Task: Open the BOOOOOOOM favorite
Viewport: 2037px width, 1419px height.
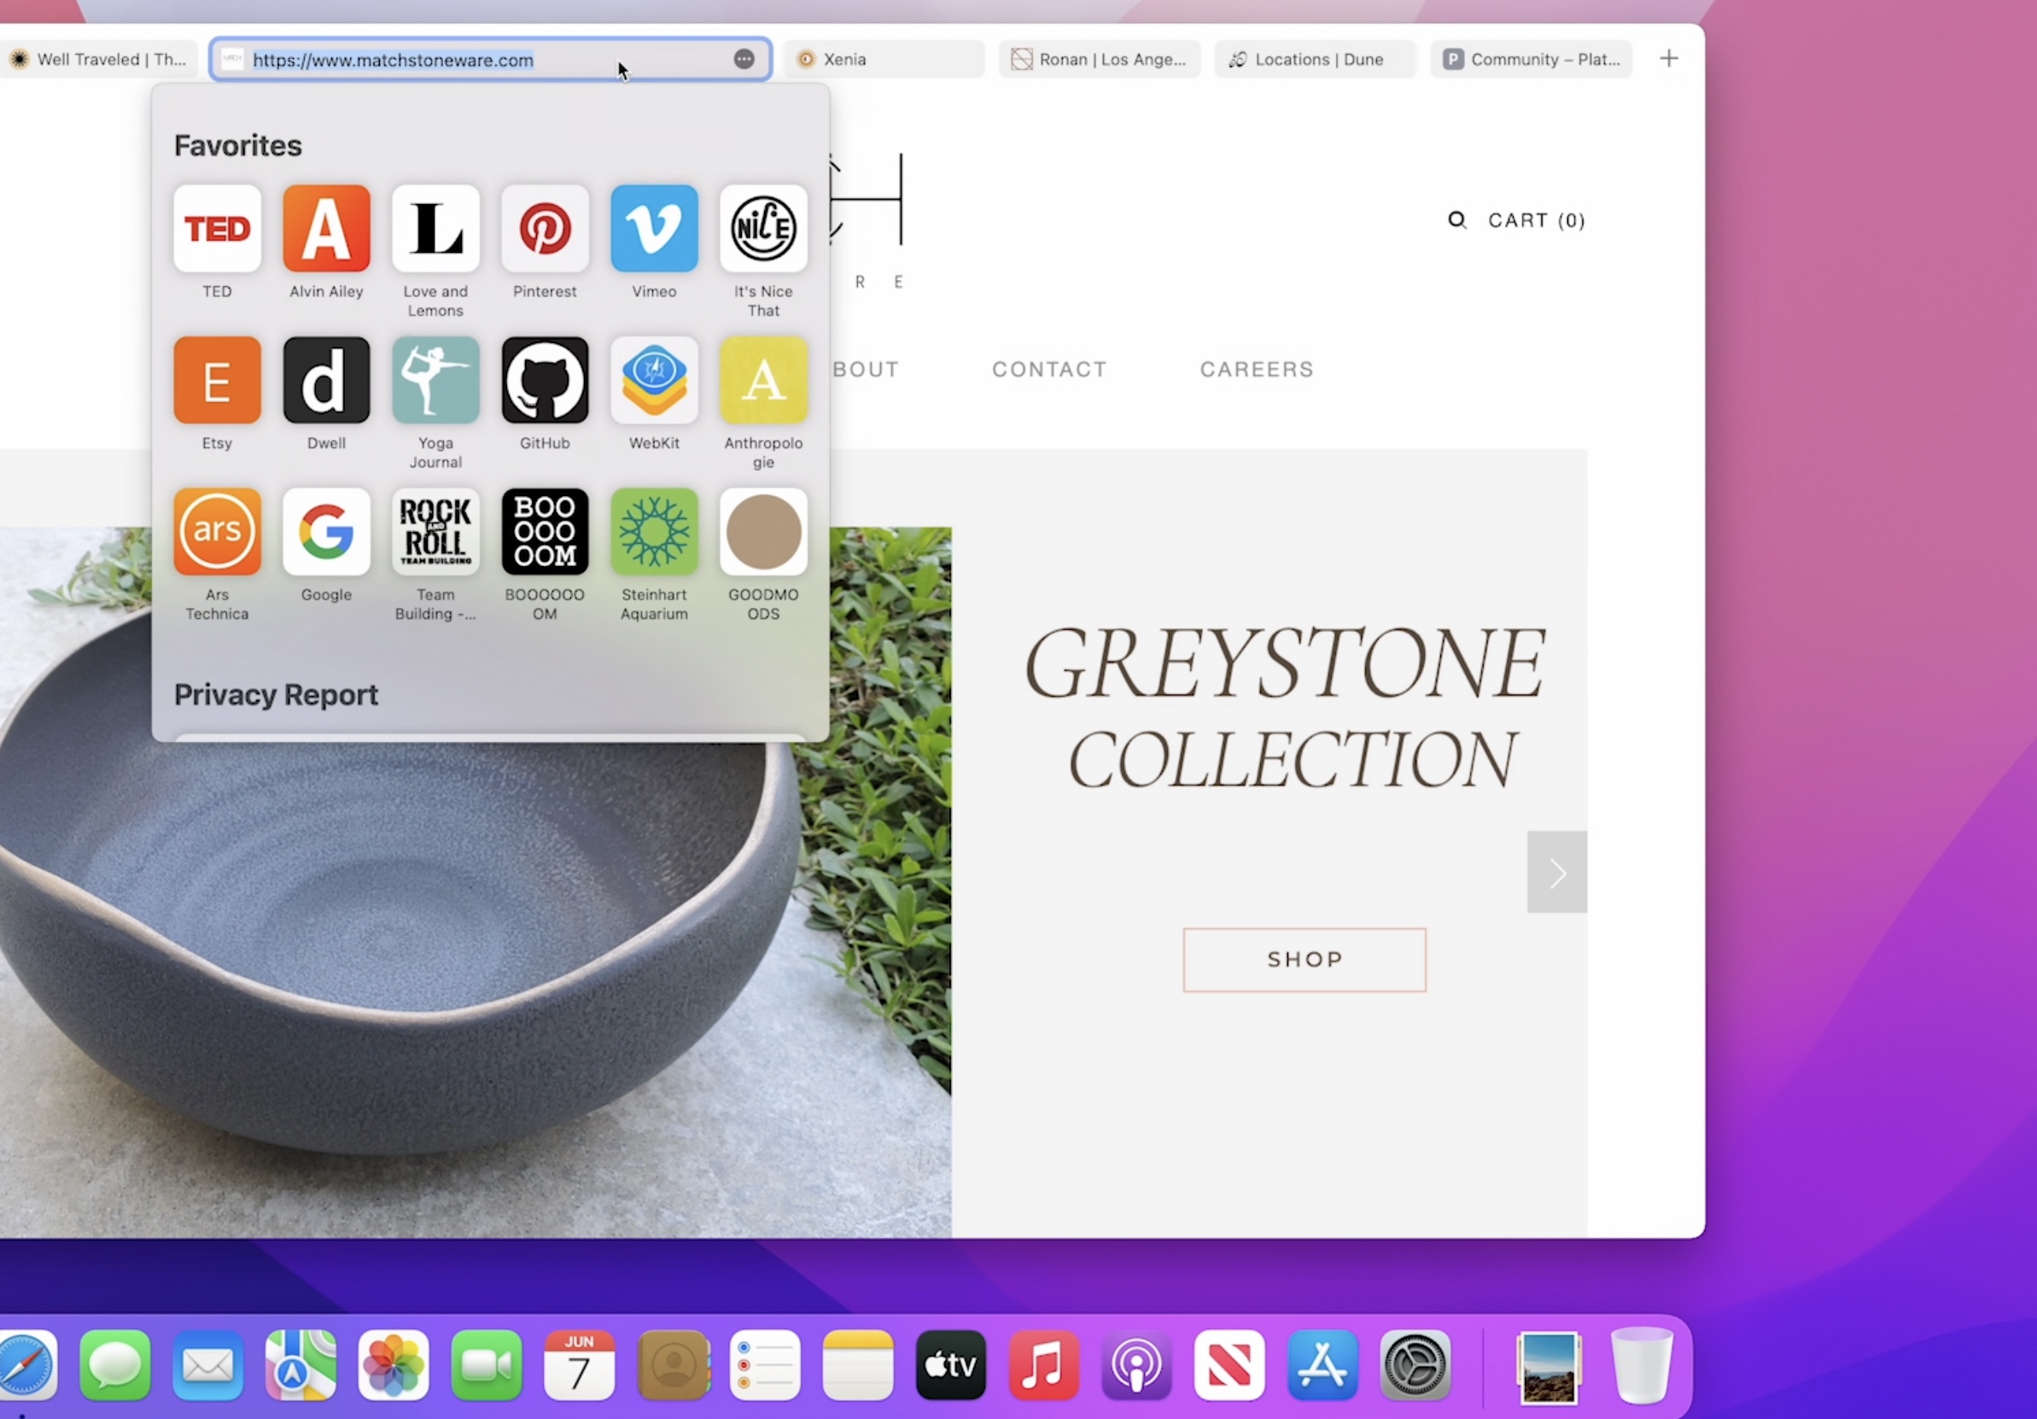Action: 545,532
